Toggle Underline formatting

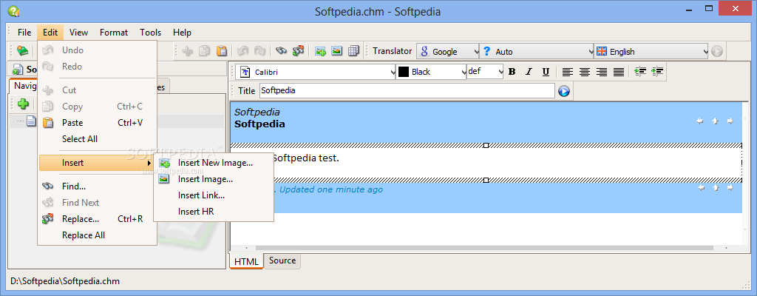point(546,72)
